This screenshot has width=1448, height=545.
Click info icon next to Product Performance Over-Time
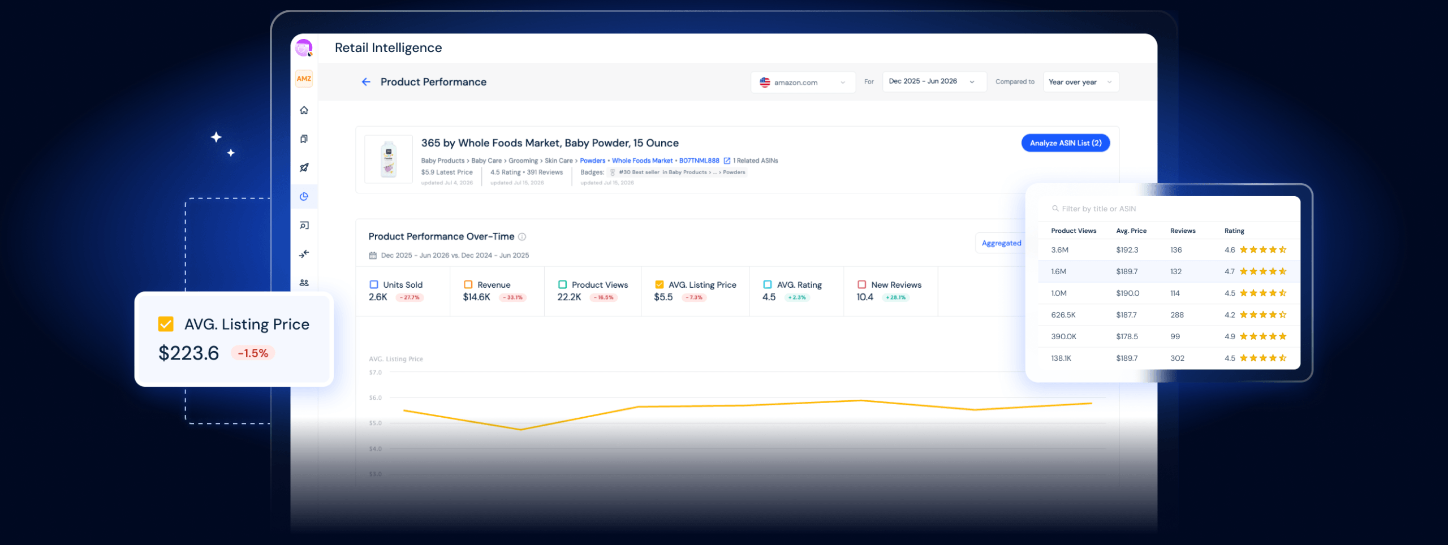click(522, 237)
